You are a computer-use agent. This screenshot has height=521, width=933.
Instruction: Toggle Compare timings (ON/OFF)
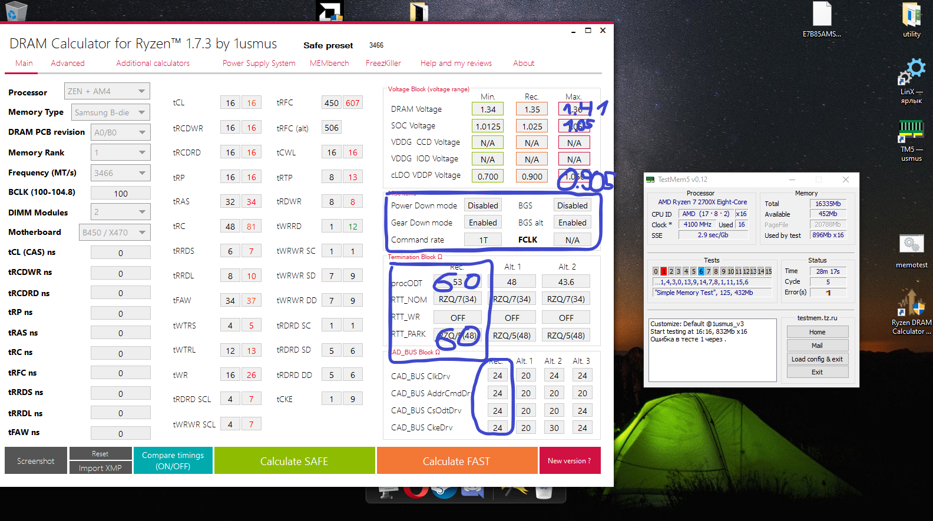[x=173, y=461]
